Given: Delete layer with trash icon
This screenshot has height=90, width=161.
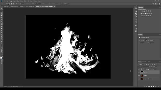Looking at the screenshot, I should point(158,86).
